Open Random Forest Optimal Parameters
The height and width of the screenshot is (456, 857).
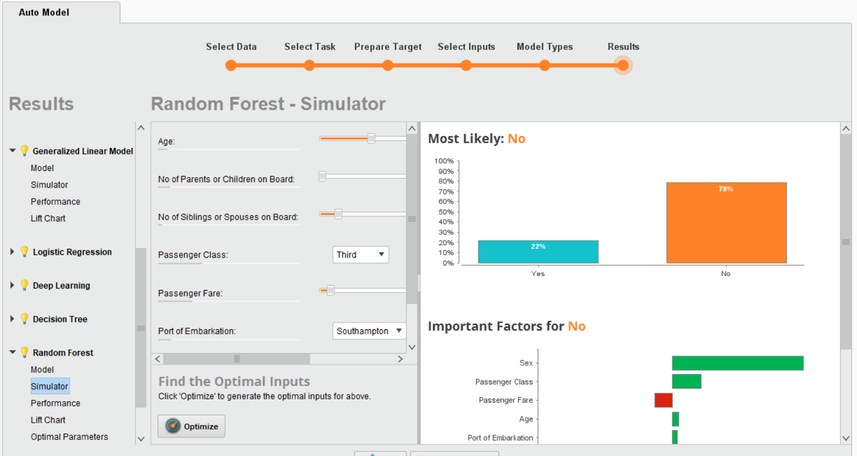click(x=69, y=437)
